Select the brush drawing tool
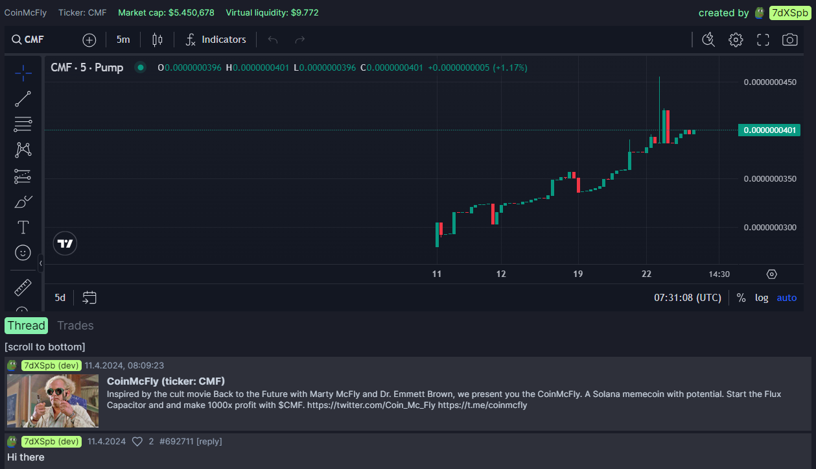This screenshot has width=816, height=469. [x=23, y=202]
